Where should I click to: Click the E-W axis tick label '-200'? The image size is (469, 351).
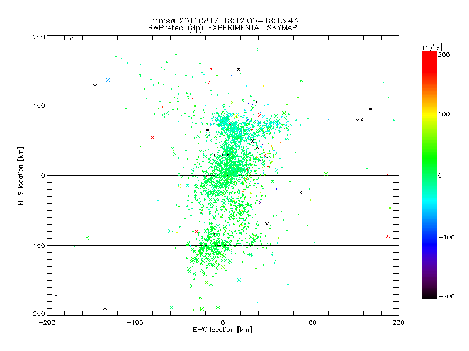[47, 322]
